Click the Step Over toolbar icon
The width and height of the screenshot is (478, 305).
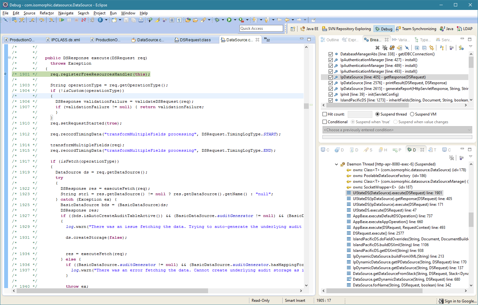tap(42, 20)
